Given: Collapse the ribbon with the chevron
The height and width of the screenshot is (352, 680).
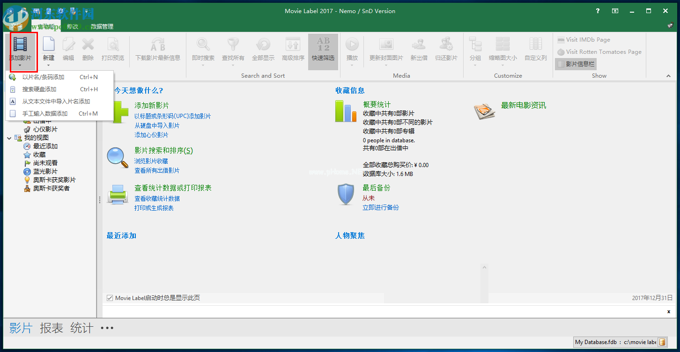Looking at the screenshot, I should 668,76.
